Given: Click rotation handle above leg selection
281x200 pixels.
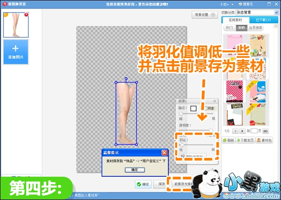Looking at the screenshot, I should [126, 79].
